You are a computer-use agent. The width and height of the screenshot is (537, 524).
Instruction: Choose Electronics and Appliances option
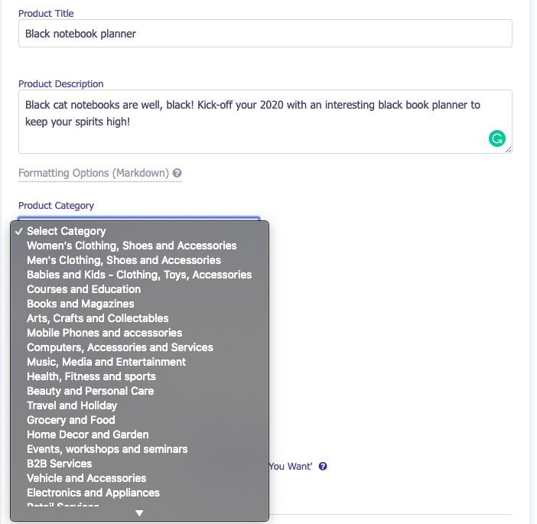[x=93, y=493]
